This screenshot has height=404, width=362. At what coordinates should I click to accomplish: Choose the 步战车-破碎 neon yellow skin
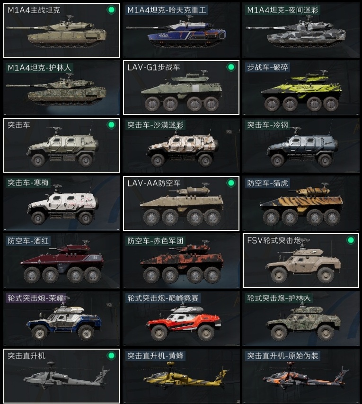tap(300, 88)
